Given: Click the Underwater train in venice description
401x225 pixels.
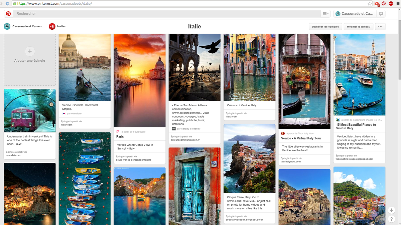Looking at the screenshot, I should pyautogui.click(x=29, y=140).
